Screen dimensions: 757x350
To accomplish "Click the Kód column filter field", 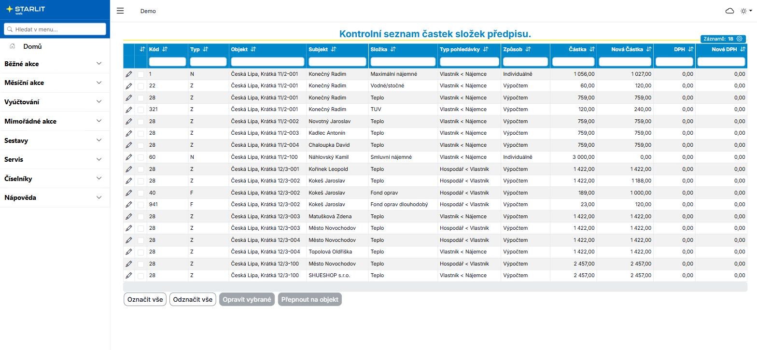I will (x=167, y=62).
